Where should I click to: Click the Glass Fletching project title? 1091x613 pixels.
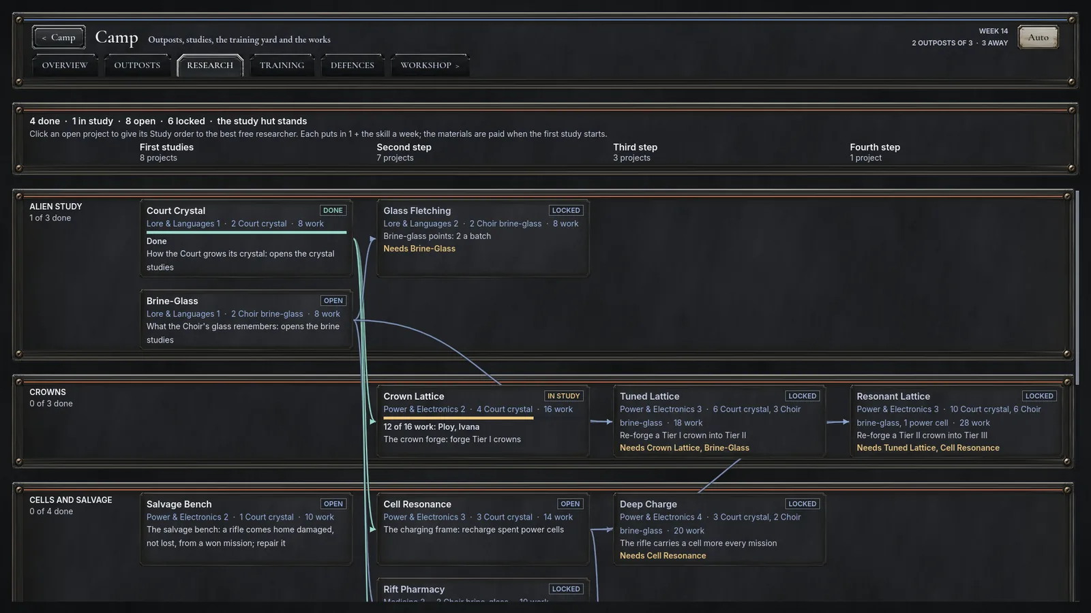pyautogui.click(x=417, y=210)
